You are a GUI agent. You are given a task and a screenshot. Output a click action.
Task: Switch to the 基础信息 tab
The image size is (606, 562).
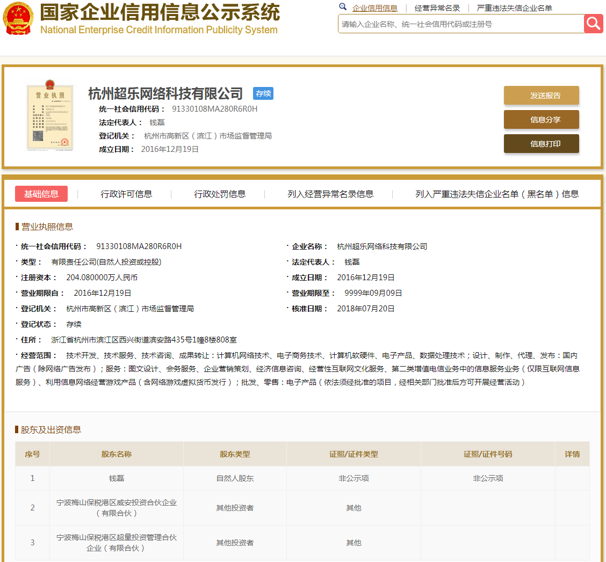click(41, 194)
